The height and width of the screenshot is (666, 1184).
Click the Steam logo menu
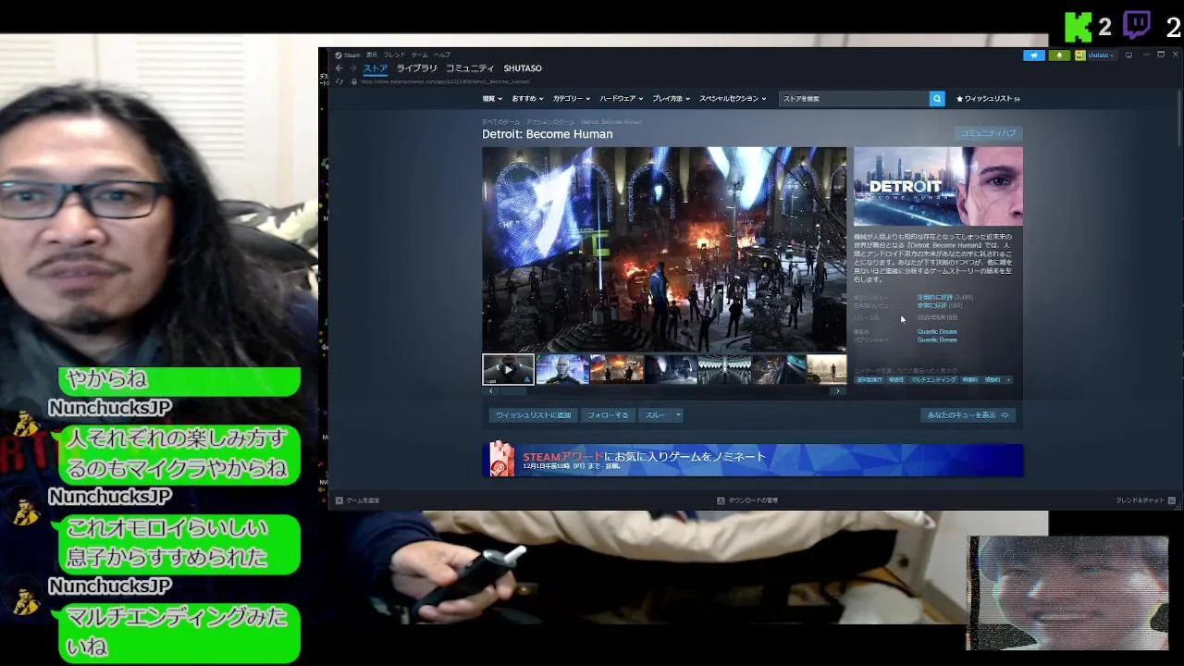(x=348, y=55)
